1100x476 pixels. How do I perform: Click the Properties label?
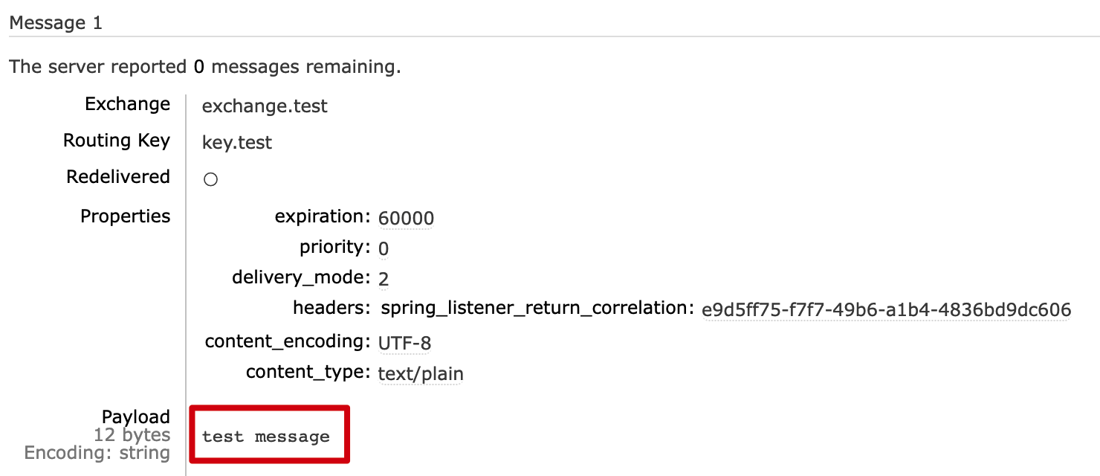[x=126, y=216]
